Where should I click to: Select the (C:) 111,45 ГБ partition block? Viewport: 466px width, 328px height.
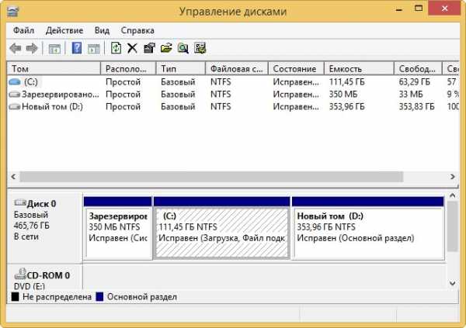pos(221,228)
